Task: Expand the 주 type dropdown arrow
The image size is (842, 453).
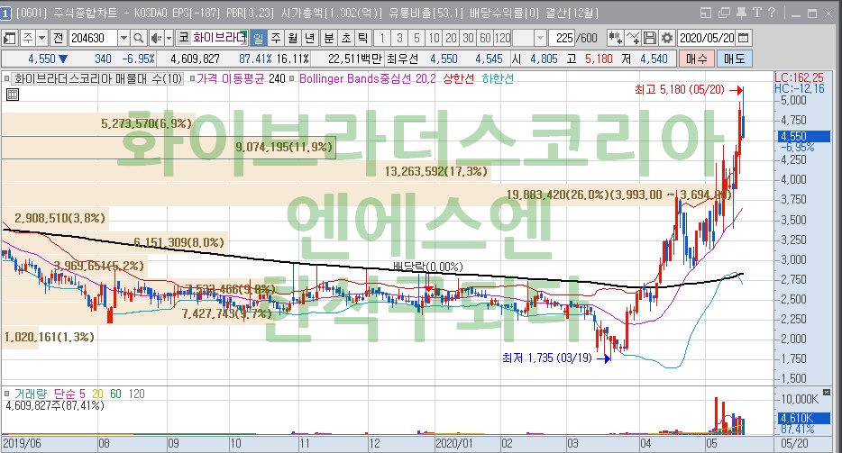Action: [x=41, y=38]
